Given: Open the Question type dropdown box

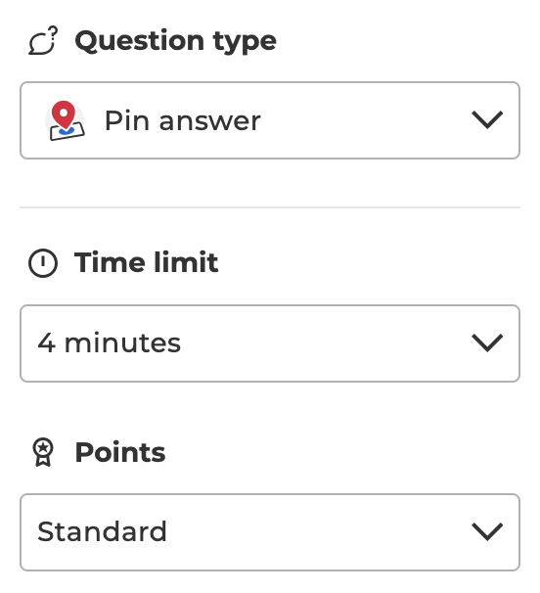Looking at the screenshot, I should (270, 120).
